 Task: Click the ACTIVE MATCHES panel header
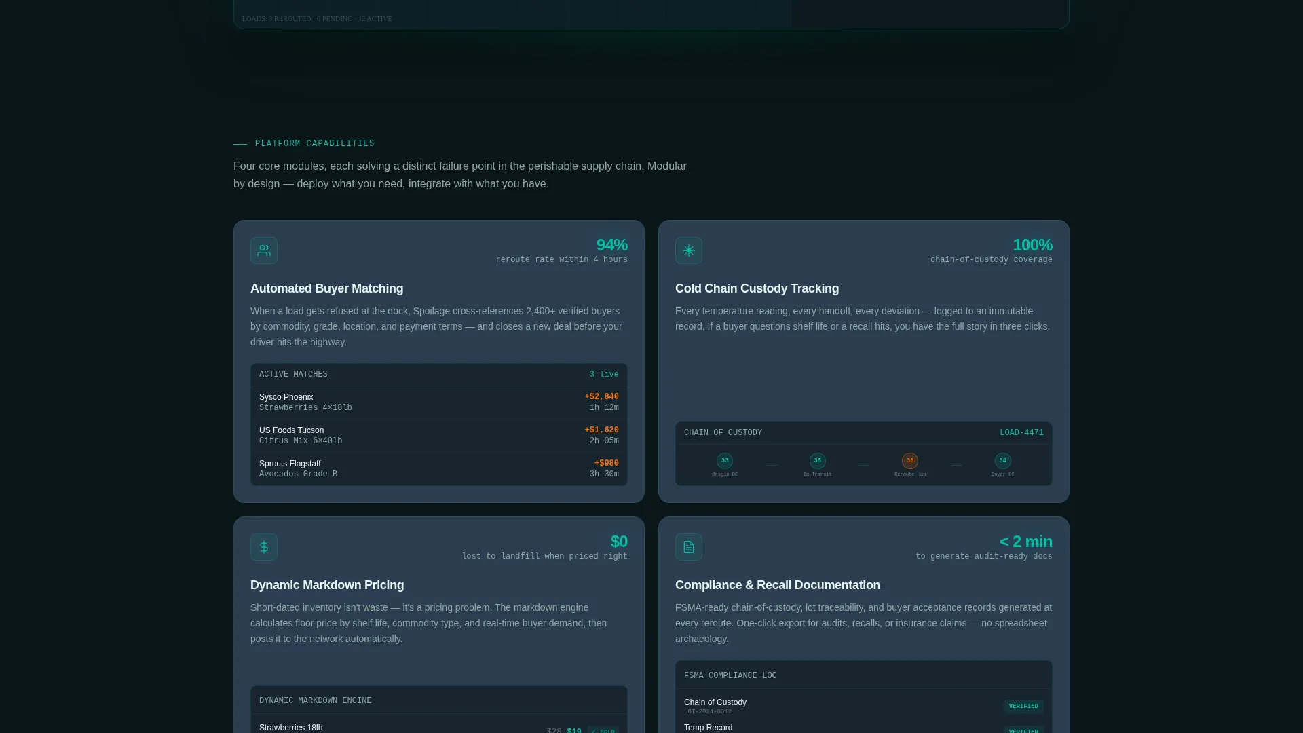[x=439, y=375]
